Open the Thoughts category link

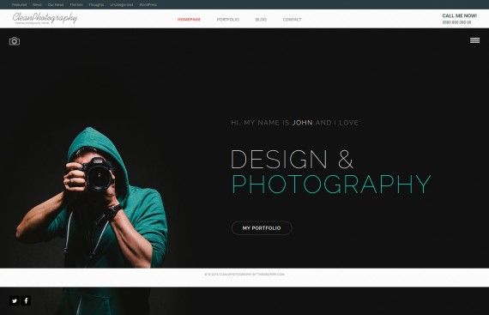point(96,4)
